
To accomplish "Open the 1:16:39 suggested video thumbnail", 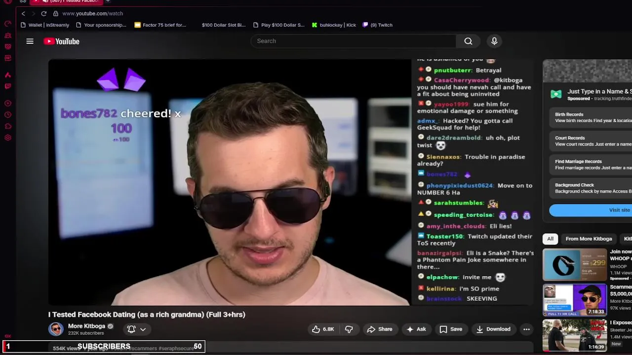I will [x=575, y=335].
